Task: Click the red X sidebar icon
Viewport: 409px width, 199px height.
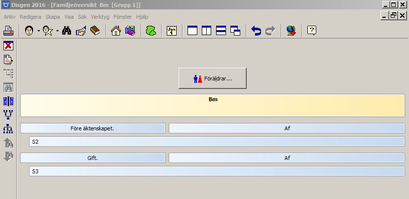Action: 8,46
